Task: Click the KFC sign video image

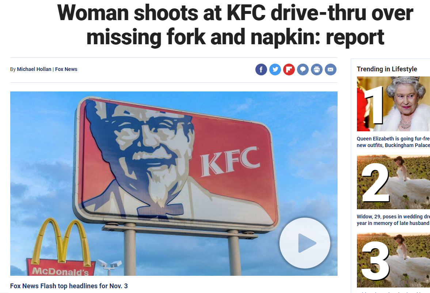Action: (x=174, y=183)
